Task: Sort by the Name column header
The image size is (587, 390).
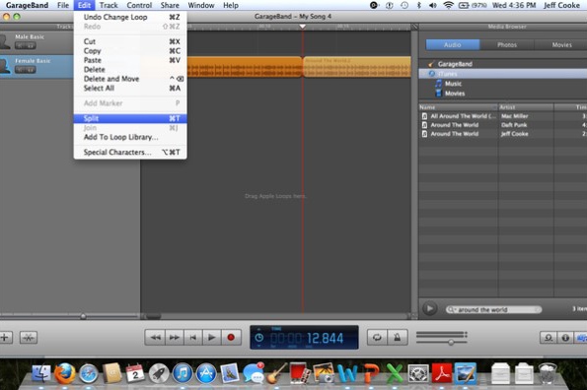Action: tap(458, 107)
